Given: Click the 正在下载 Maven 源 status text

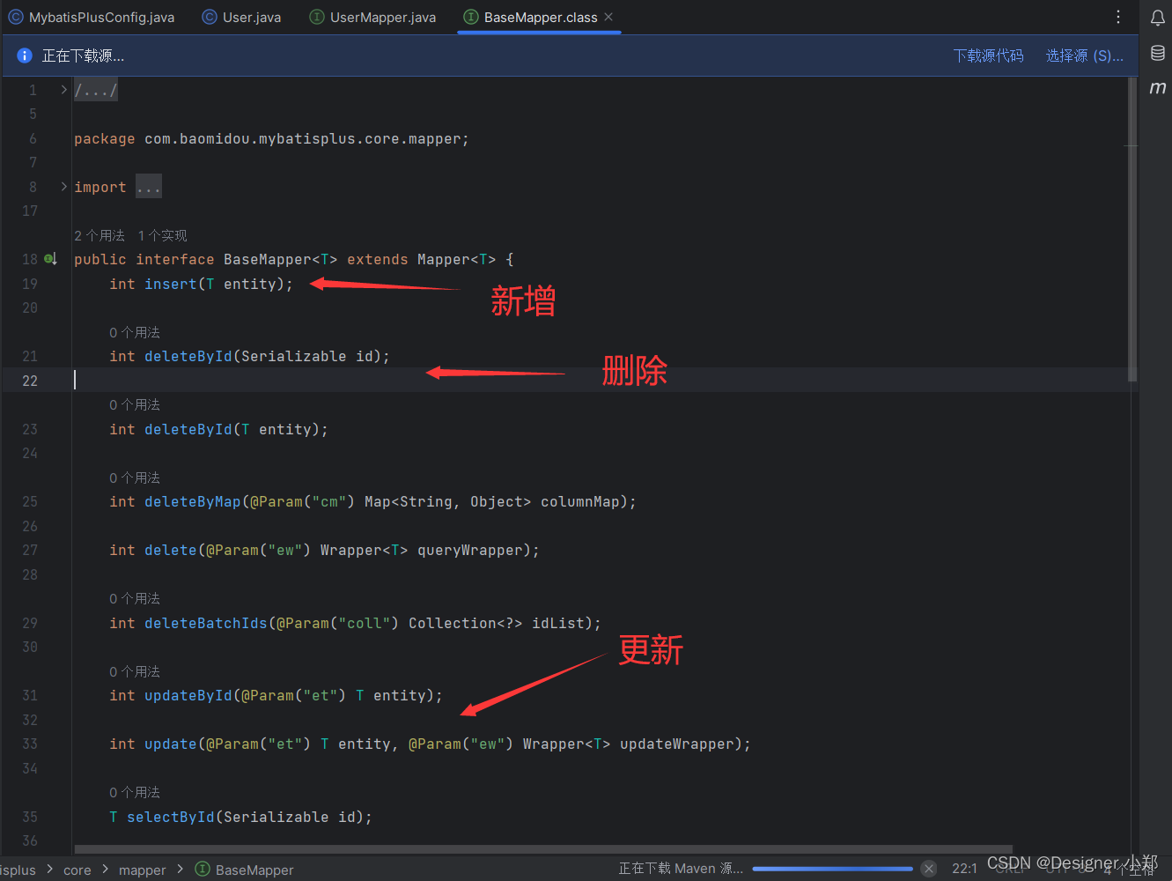Looking at the screenshot, I should [681, 869].
